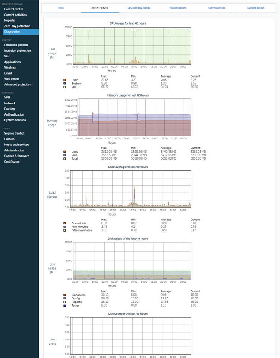
Task: Click the Signatures disk legend swatch
Action: pos(65,295)
